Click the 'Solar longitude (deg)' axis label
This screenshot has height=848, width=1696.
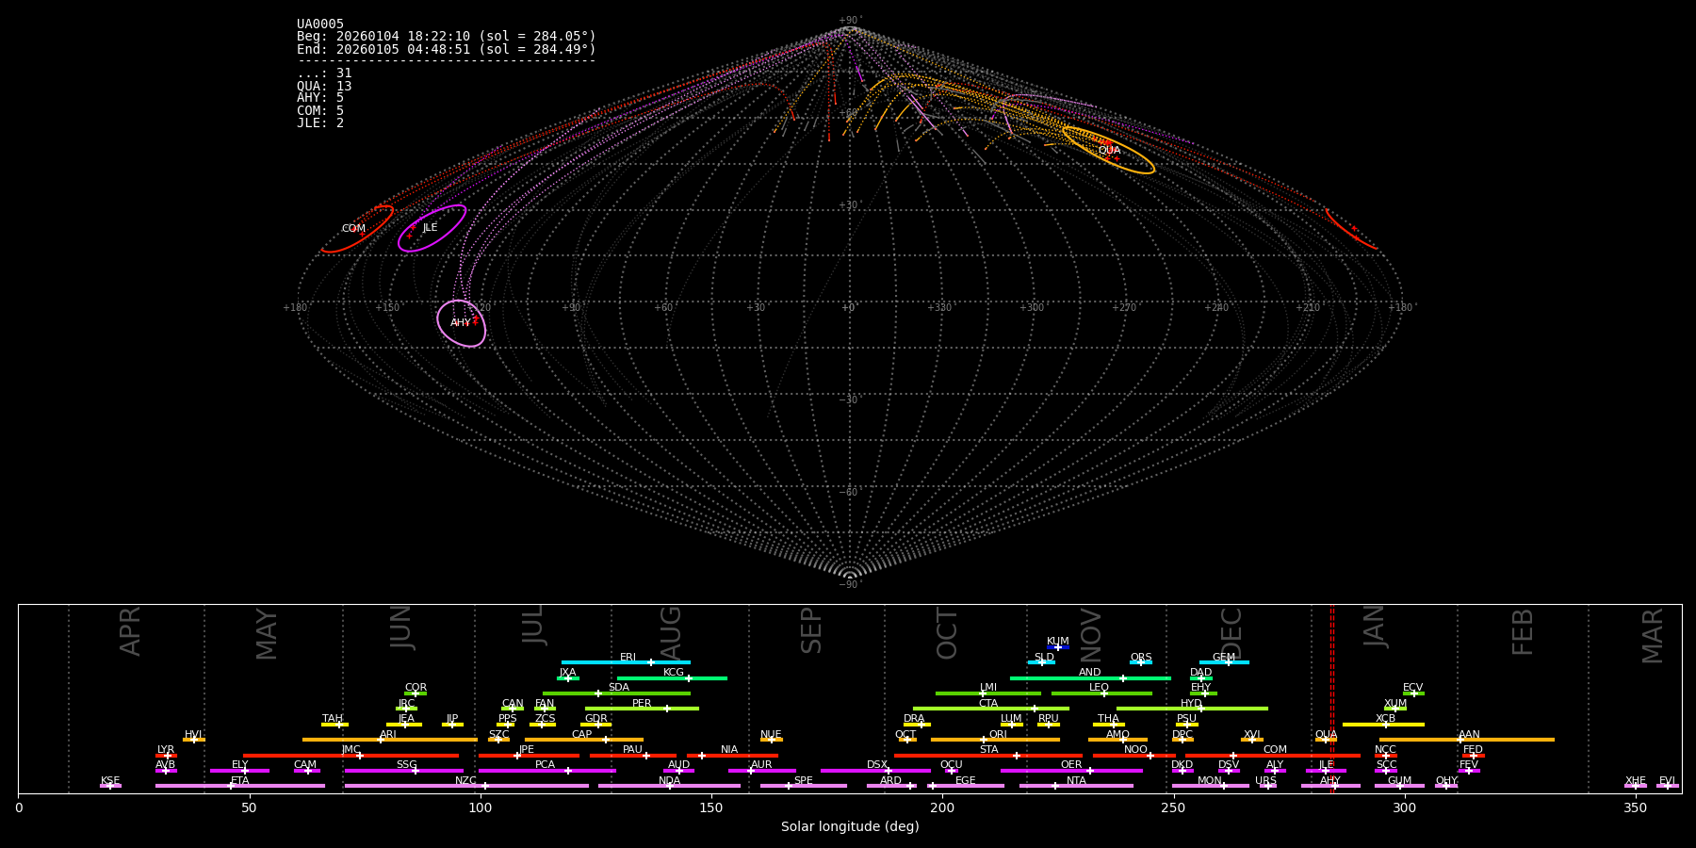tap(850, 827)
